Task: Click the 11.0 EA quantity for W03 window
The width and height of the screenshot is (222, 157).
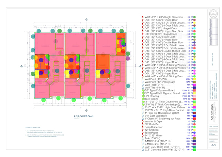Action: point(190,68)
